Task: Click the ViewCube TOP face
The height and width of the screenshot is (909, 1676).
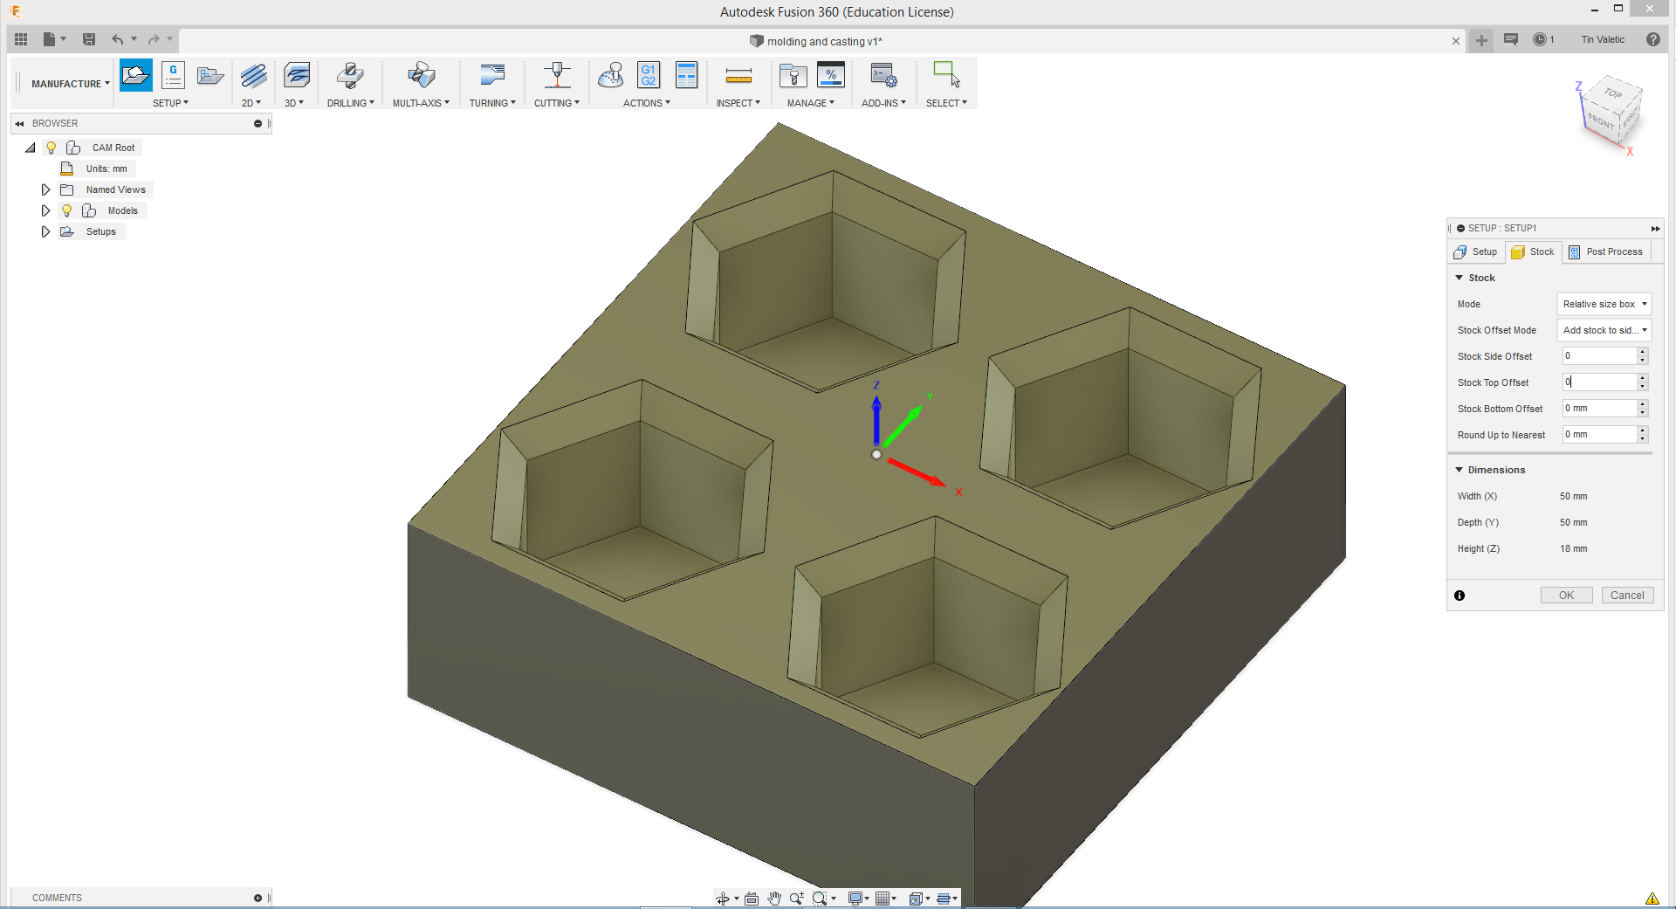Action: point(1612,93)
